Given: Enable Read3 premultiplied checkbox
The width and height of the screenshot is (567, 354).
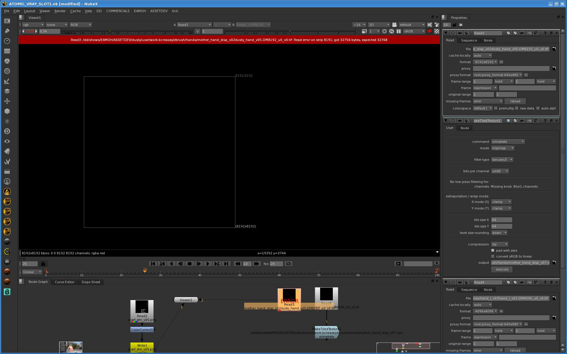Looking at the screenshot, I should tap(496, 108).
